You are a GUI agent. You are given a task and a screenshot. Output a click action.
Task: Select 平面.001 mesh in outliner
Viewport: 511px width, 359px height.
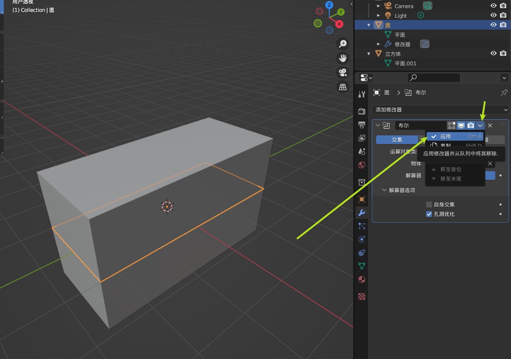click(405, 63)
